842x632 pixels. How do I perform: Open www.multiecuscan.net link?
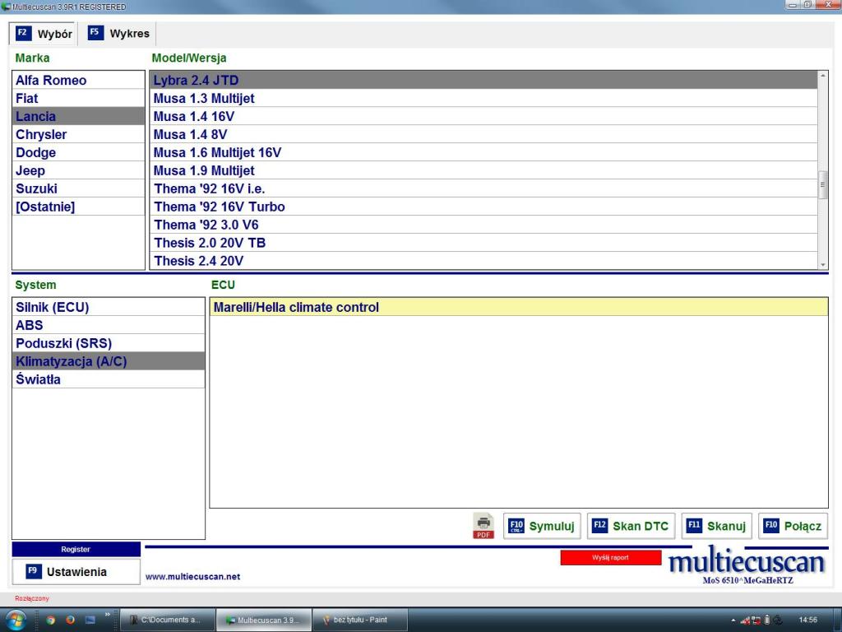pyautogui.click(x=192, y=577)
